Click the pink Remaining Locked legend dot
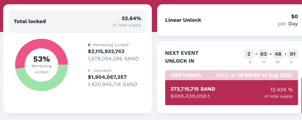The image size is (302, 120). 89,45
